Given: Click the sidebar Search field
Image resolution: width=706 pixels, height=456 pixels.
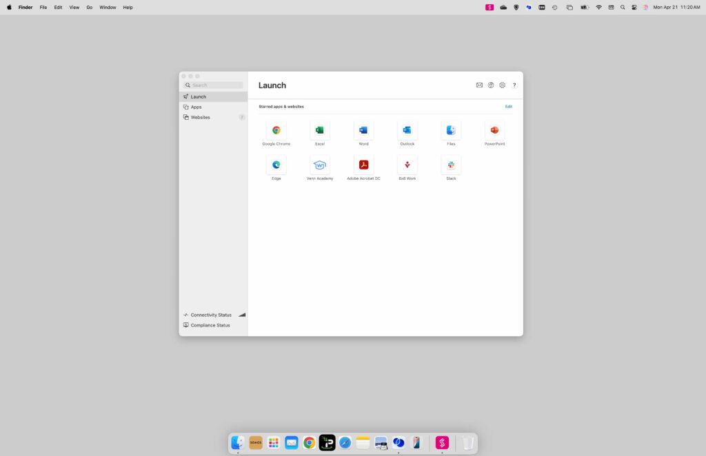Looking at the screenshot, I should point(215,85).
